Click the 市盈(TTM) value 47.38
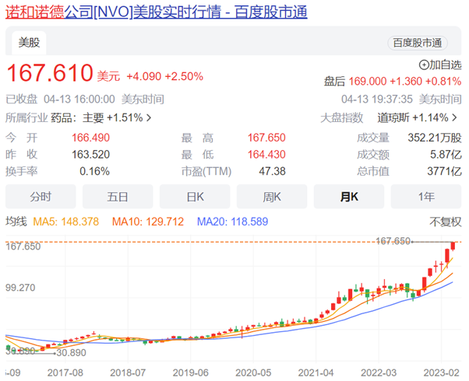 [272, 171]
